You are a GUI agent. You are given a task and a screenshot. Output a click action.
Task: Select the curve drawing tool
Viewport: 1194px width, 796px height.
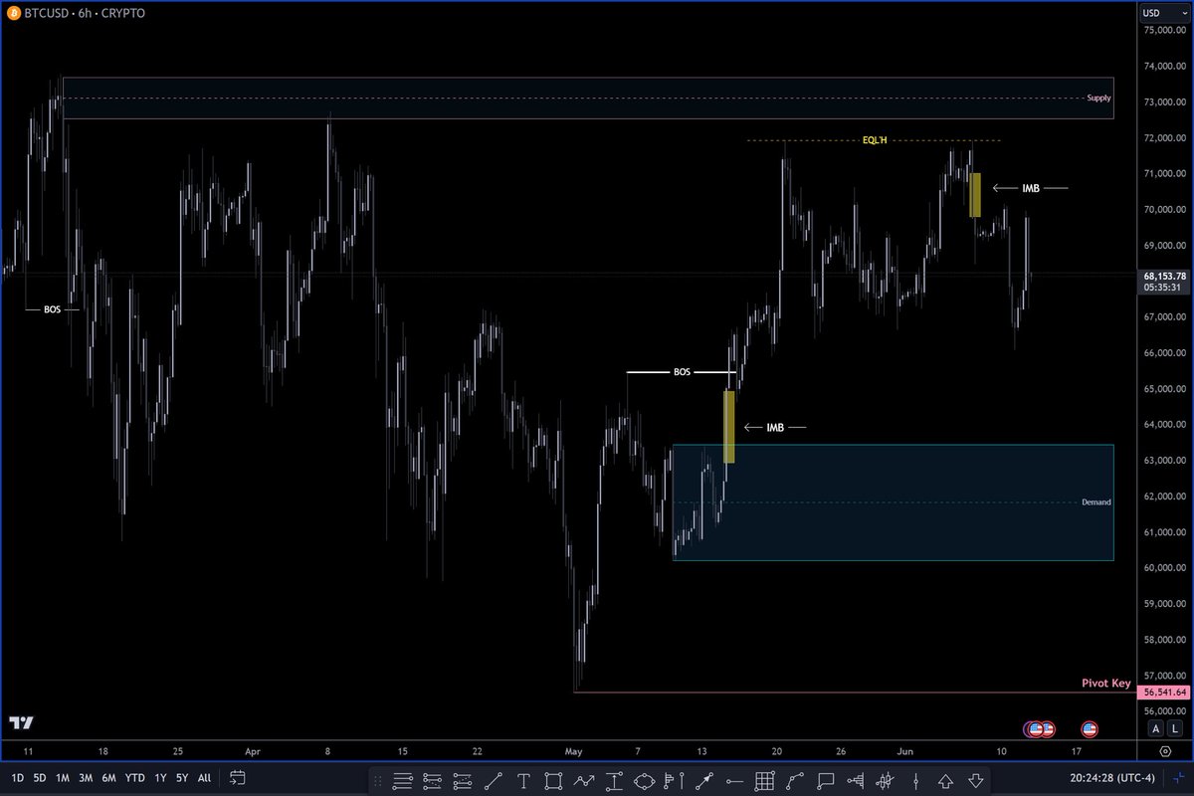tap(795, 779)
